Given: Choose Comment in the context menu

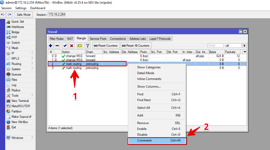Looking at the screenshot, I should tap(157, 141).
